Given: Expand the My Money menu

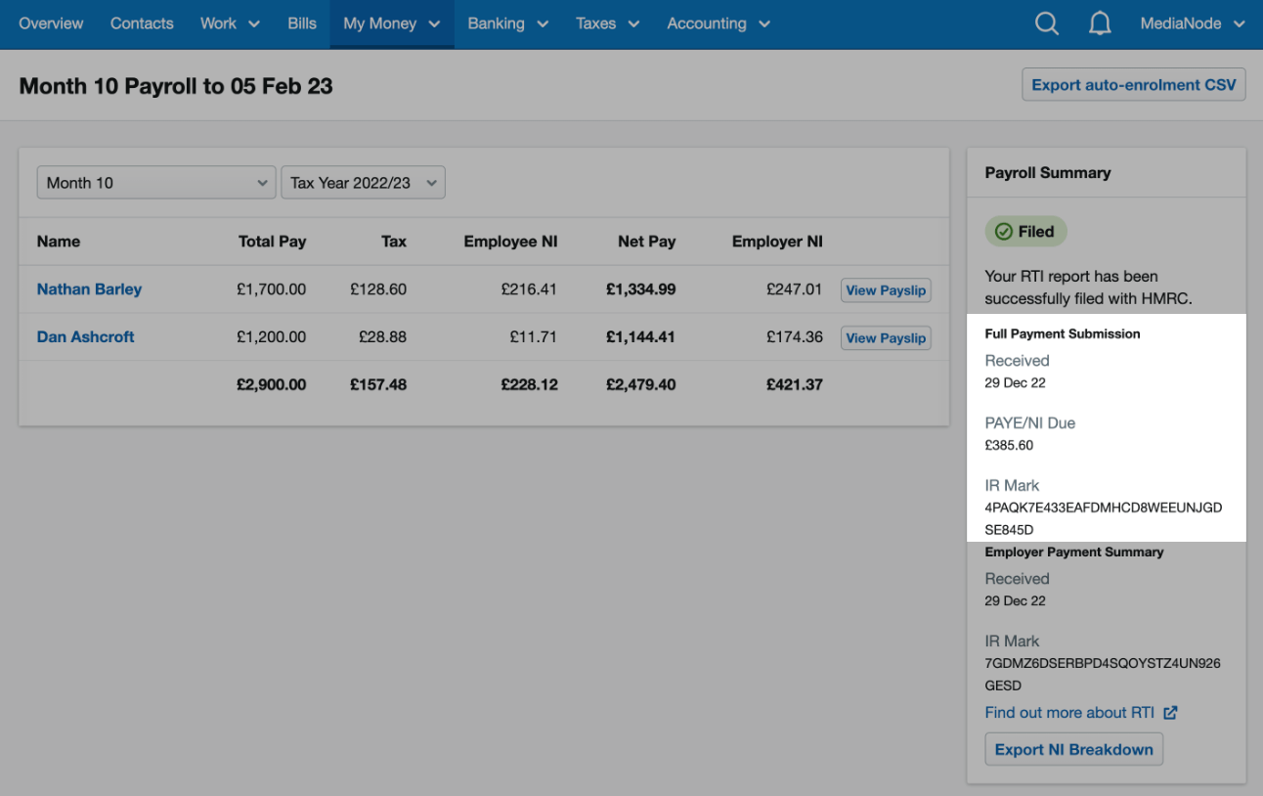Looking at the screenshot, I should 391,23.
